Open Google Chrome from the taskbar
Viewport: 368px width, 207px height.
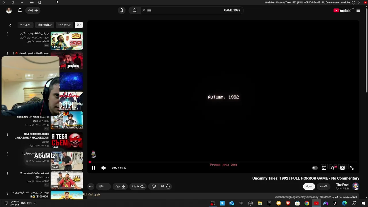tap(307, 203)
